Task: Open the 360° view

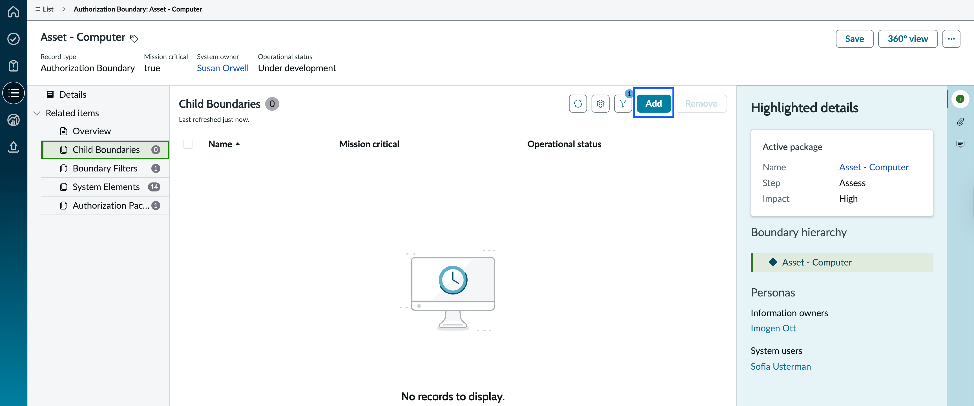Action: click(x=907, y=39)
